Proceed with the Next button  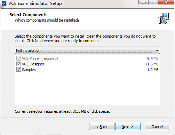pyautogui.click(x=128, y=127)
